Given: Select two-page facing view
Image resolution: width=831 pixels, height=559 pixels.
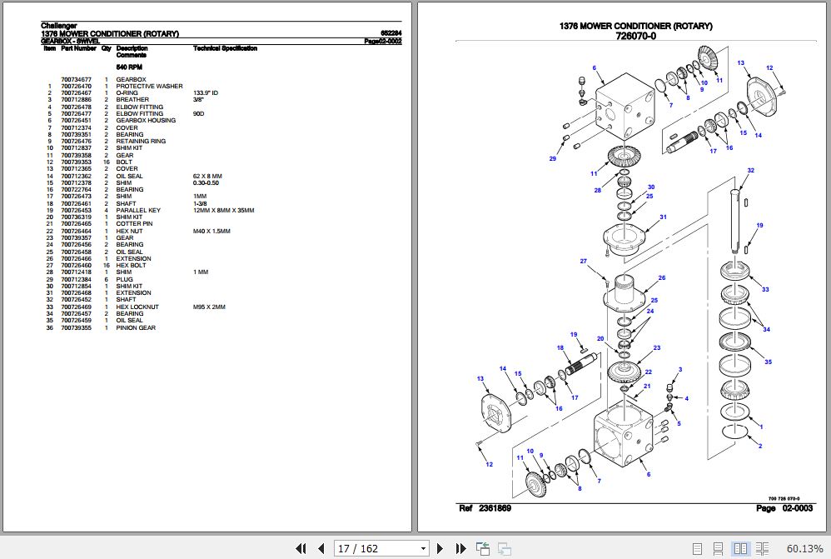Looking at the screenshot, I should [739, 548].
